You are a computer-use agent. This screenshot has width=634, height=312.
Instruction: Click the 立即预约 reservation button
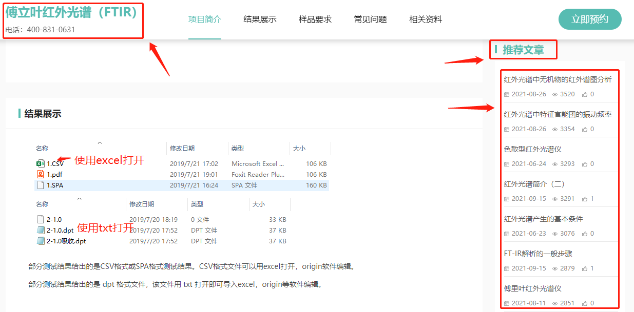(x=590, y=18)
